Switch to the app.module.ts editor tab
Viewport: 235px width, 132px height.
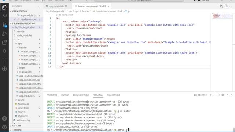pos(57,6)
